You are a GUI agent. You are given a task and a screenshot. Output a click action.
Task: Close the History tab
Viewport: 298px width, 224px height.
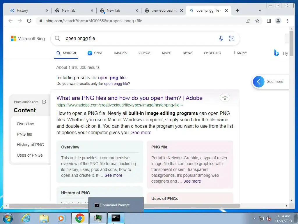click(47, 10)
